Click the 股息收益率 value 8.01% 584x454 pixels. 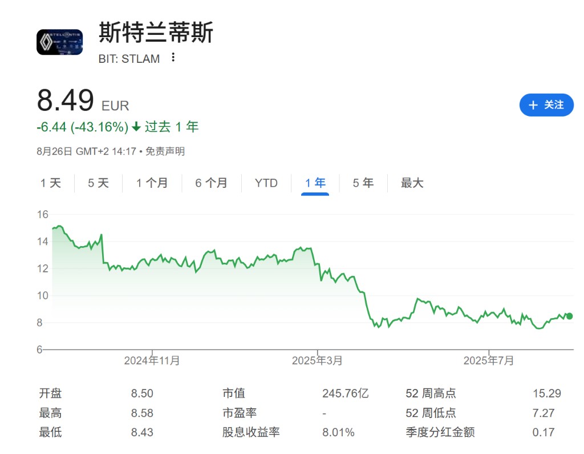pyautogui.click(x=338, y=433)
